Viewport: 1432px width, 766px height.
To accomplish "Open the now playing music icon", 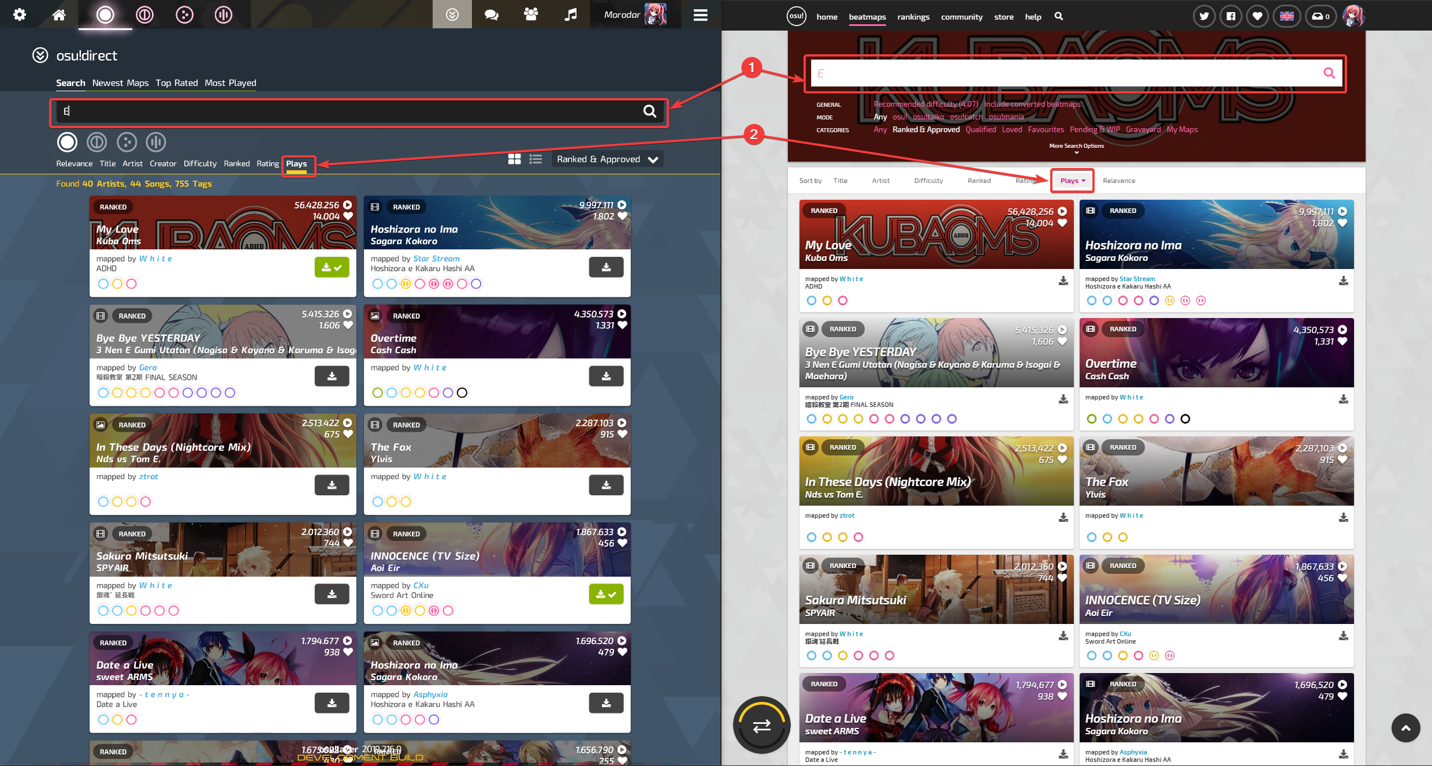I will [x=571, y=14].
